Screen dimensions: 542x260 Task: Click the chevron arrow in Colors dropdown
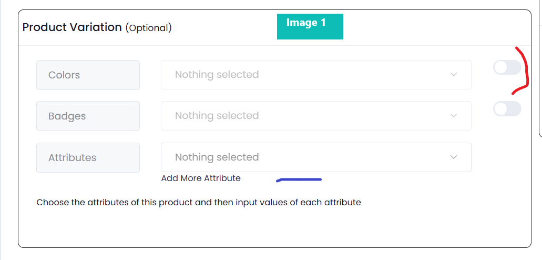pos(454,74)
